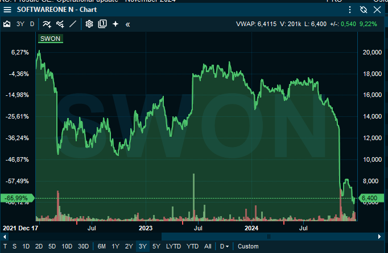The height and width of the screenshot is (253, 388).
Task: Select the 3Y time range
Action: pos(142,246)
